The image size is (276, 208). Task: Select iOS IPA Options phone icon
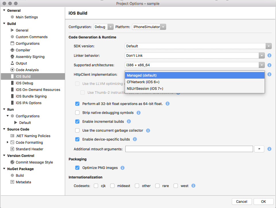[x=12, y=103]
